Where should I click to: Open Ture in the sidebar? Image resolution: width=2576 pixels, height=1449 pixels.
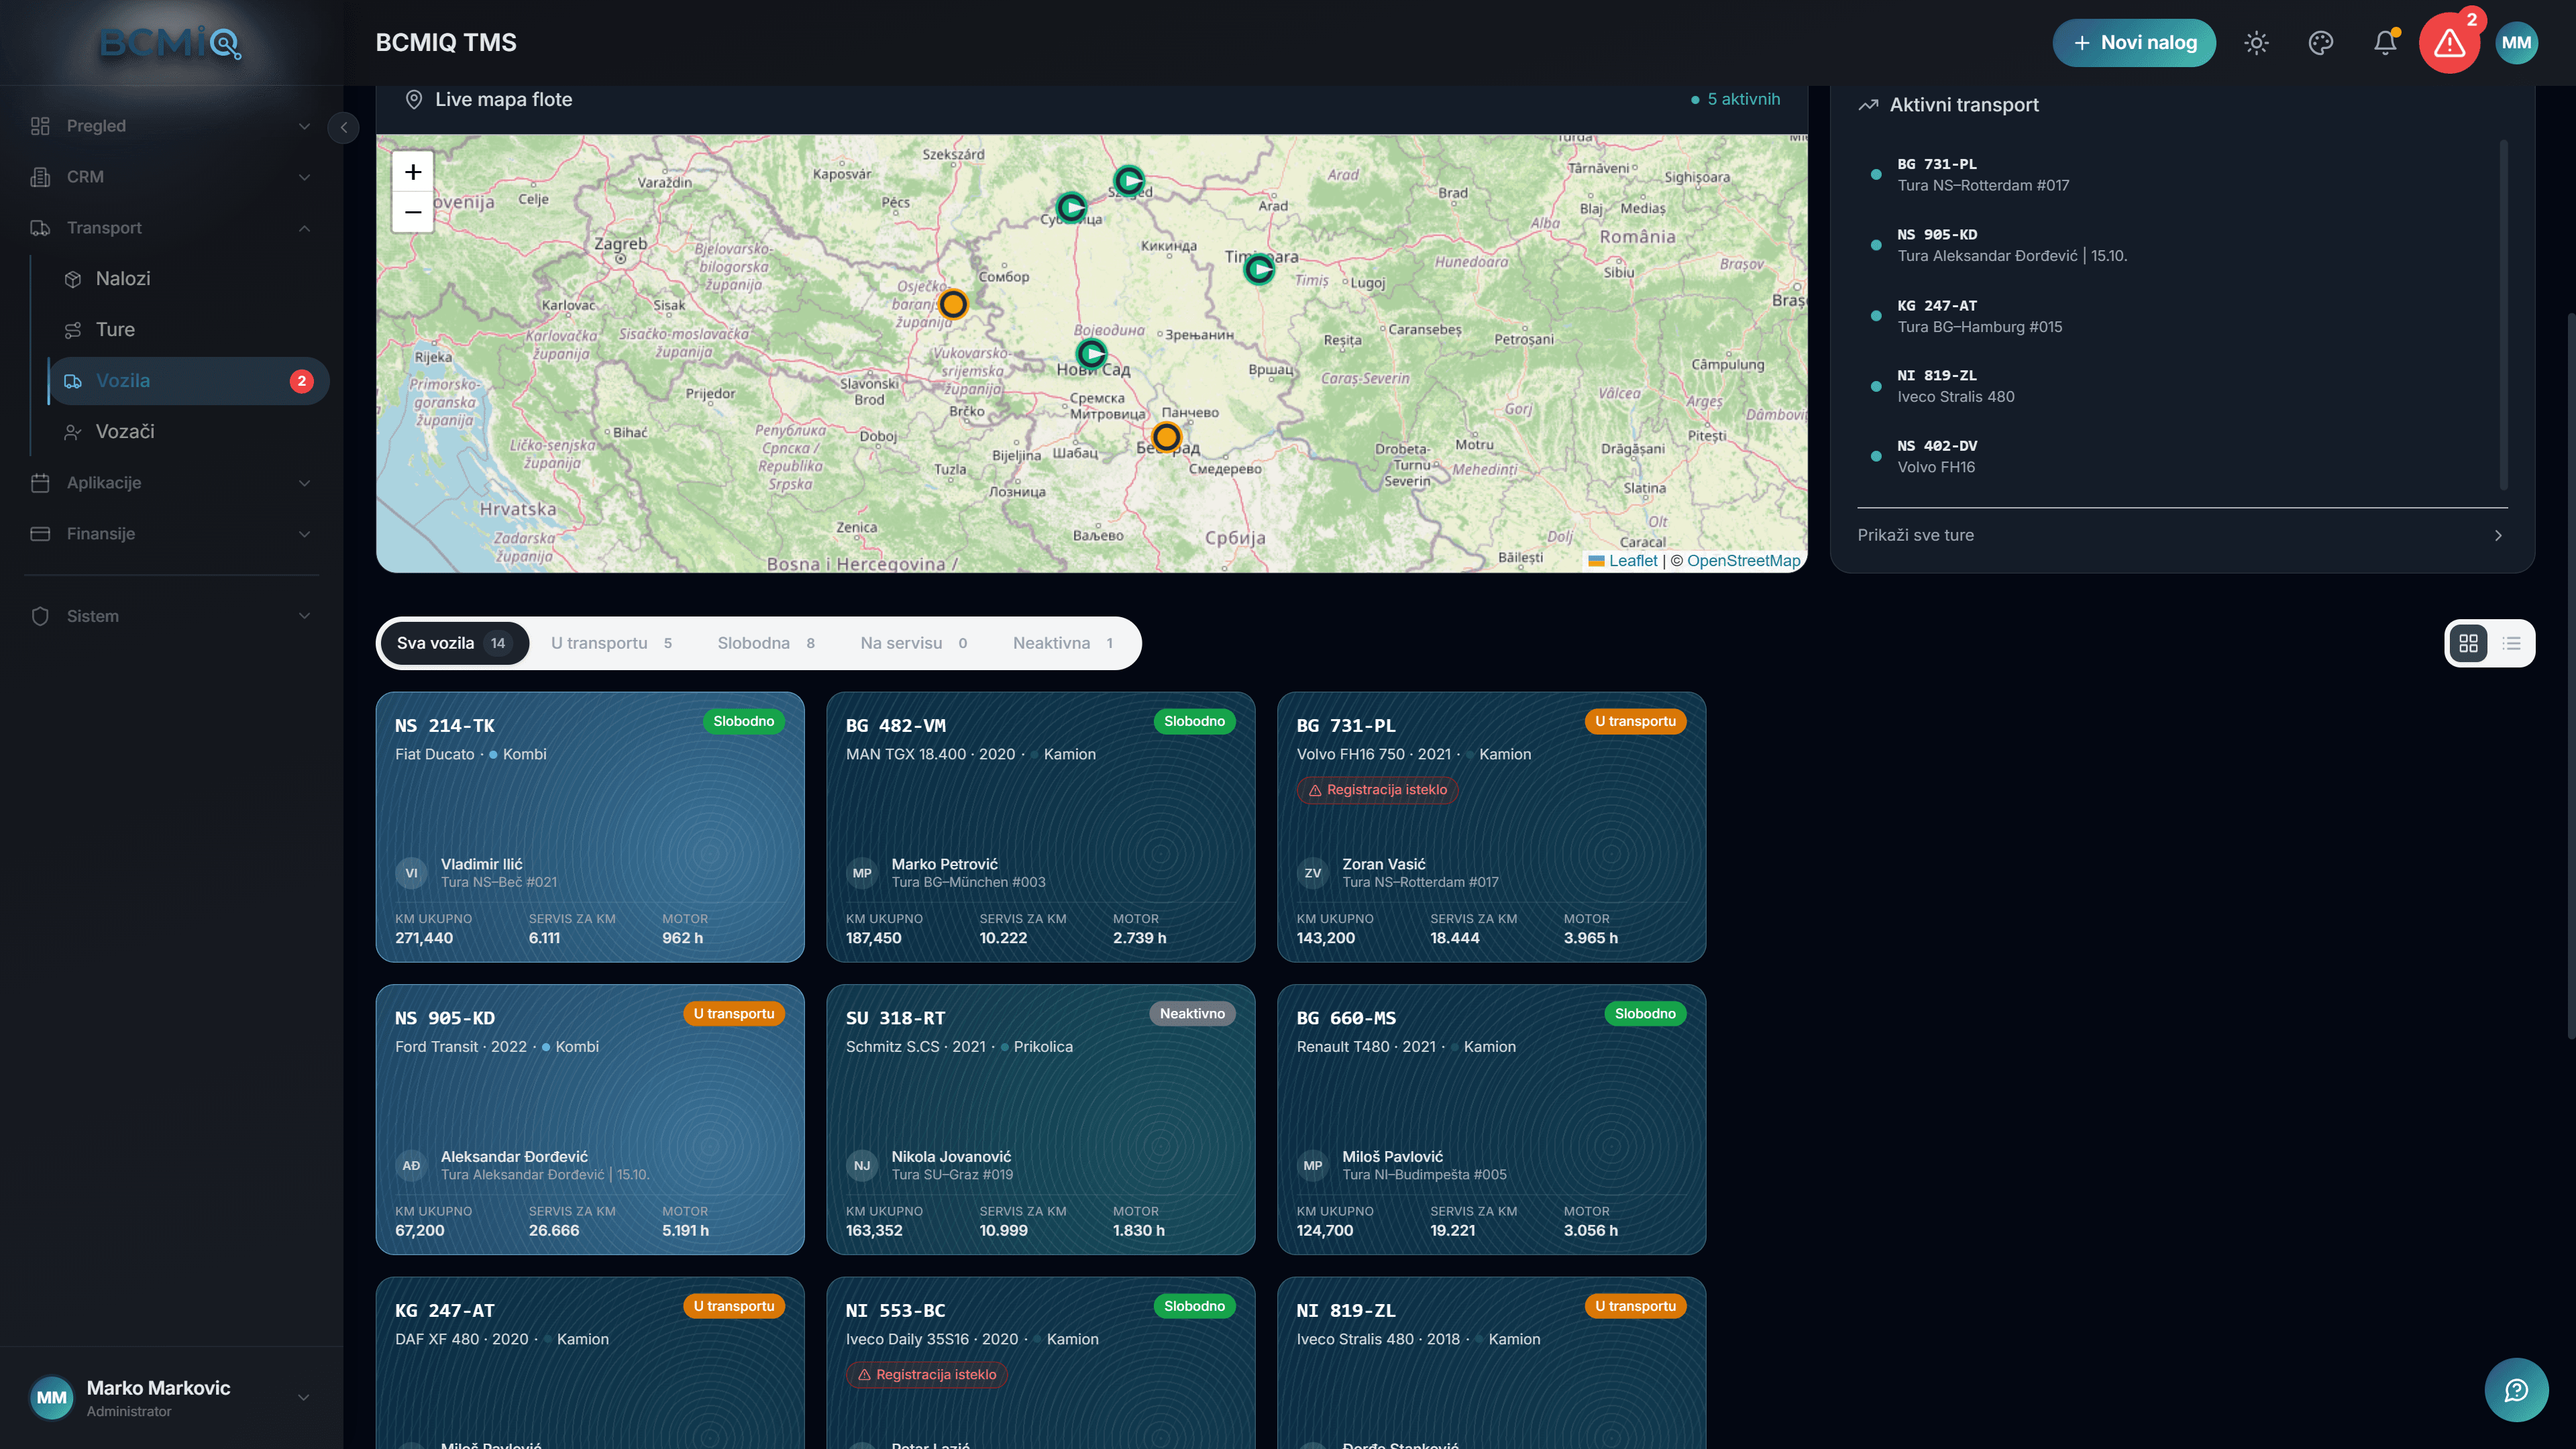coord(188,330)
